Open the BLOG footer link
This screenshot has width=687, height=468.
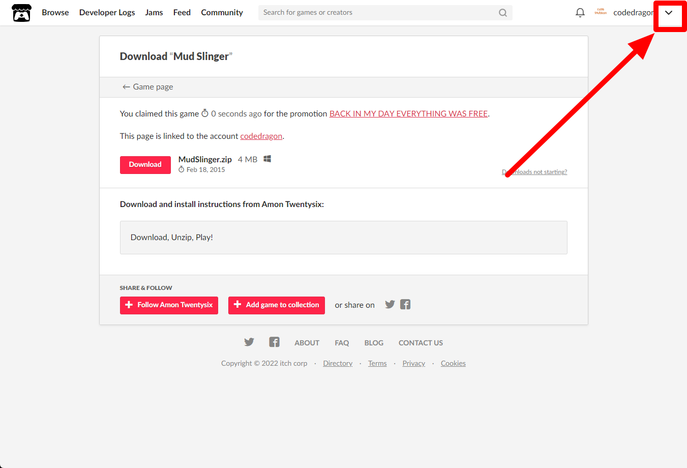[374, 343]
